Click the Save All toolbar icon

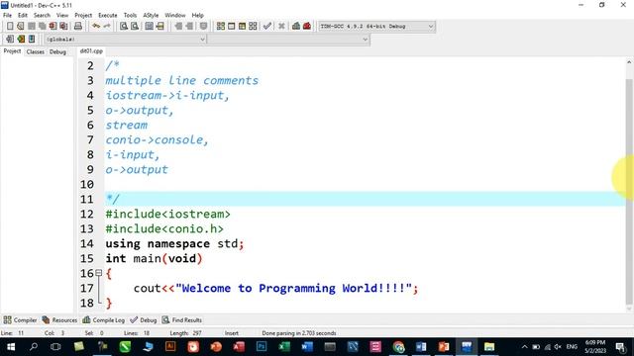[x=42, y=27]
